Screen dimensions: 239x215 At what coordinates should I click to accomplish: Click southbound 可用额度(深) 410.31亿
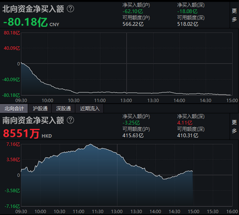(x=188, y=136)
